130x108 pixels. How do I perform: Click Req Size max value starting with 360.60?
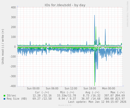coord(115,99)
